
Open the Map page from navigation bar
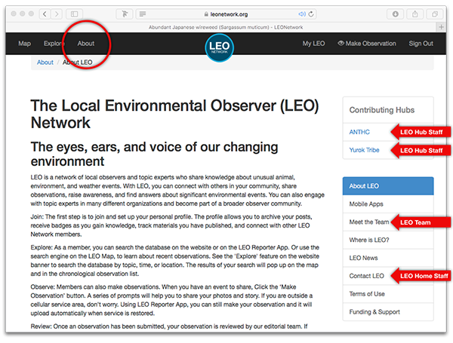click(24, 44)
